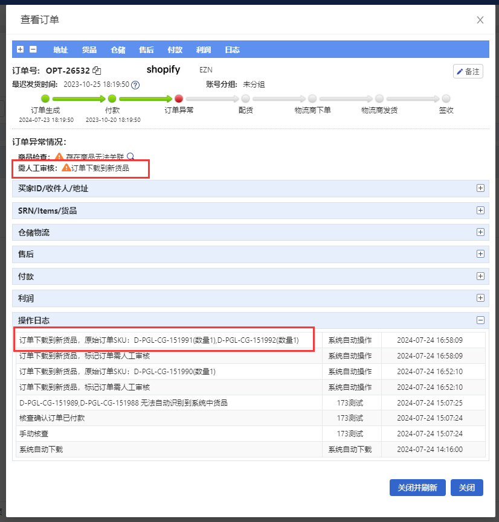Expand SRN/Items/货品 section
This screenshot has height=522, width=499.
[x=480, y=211]
